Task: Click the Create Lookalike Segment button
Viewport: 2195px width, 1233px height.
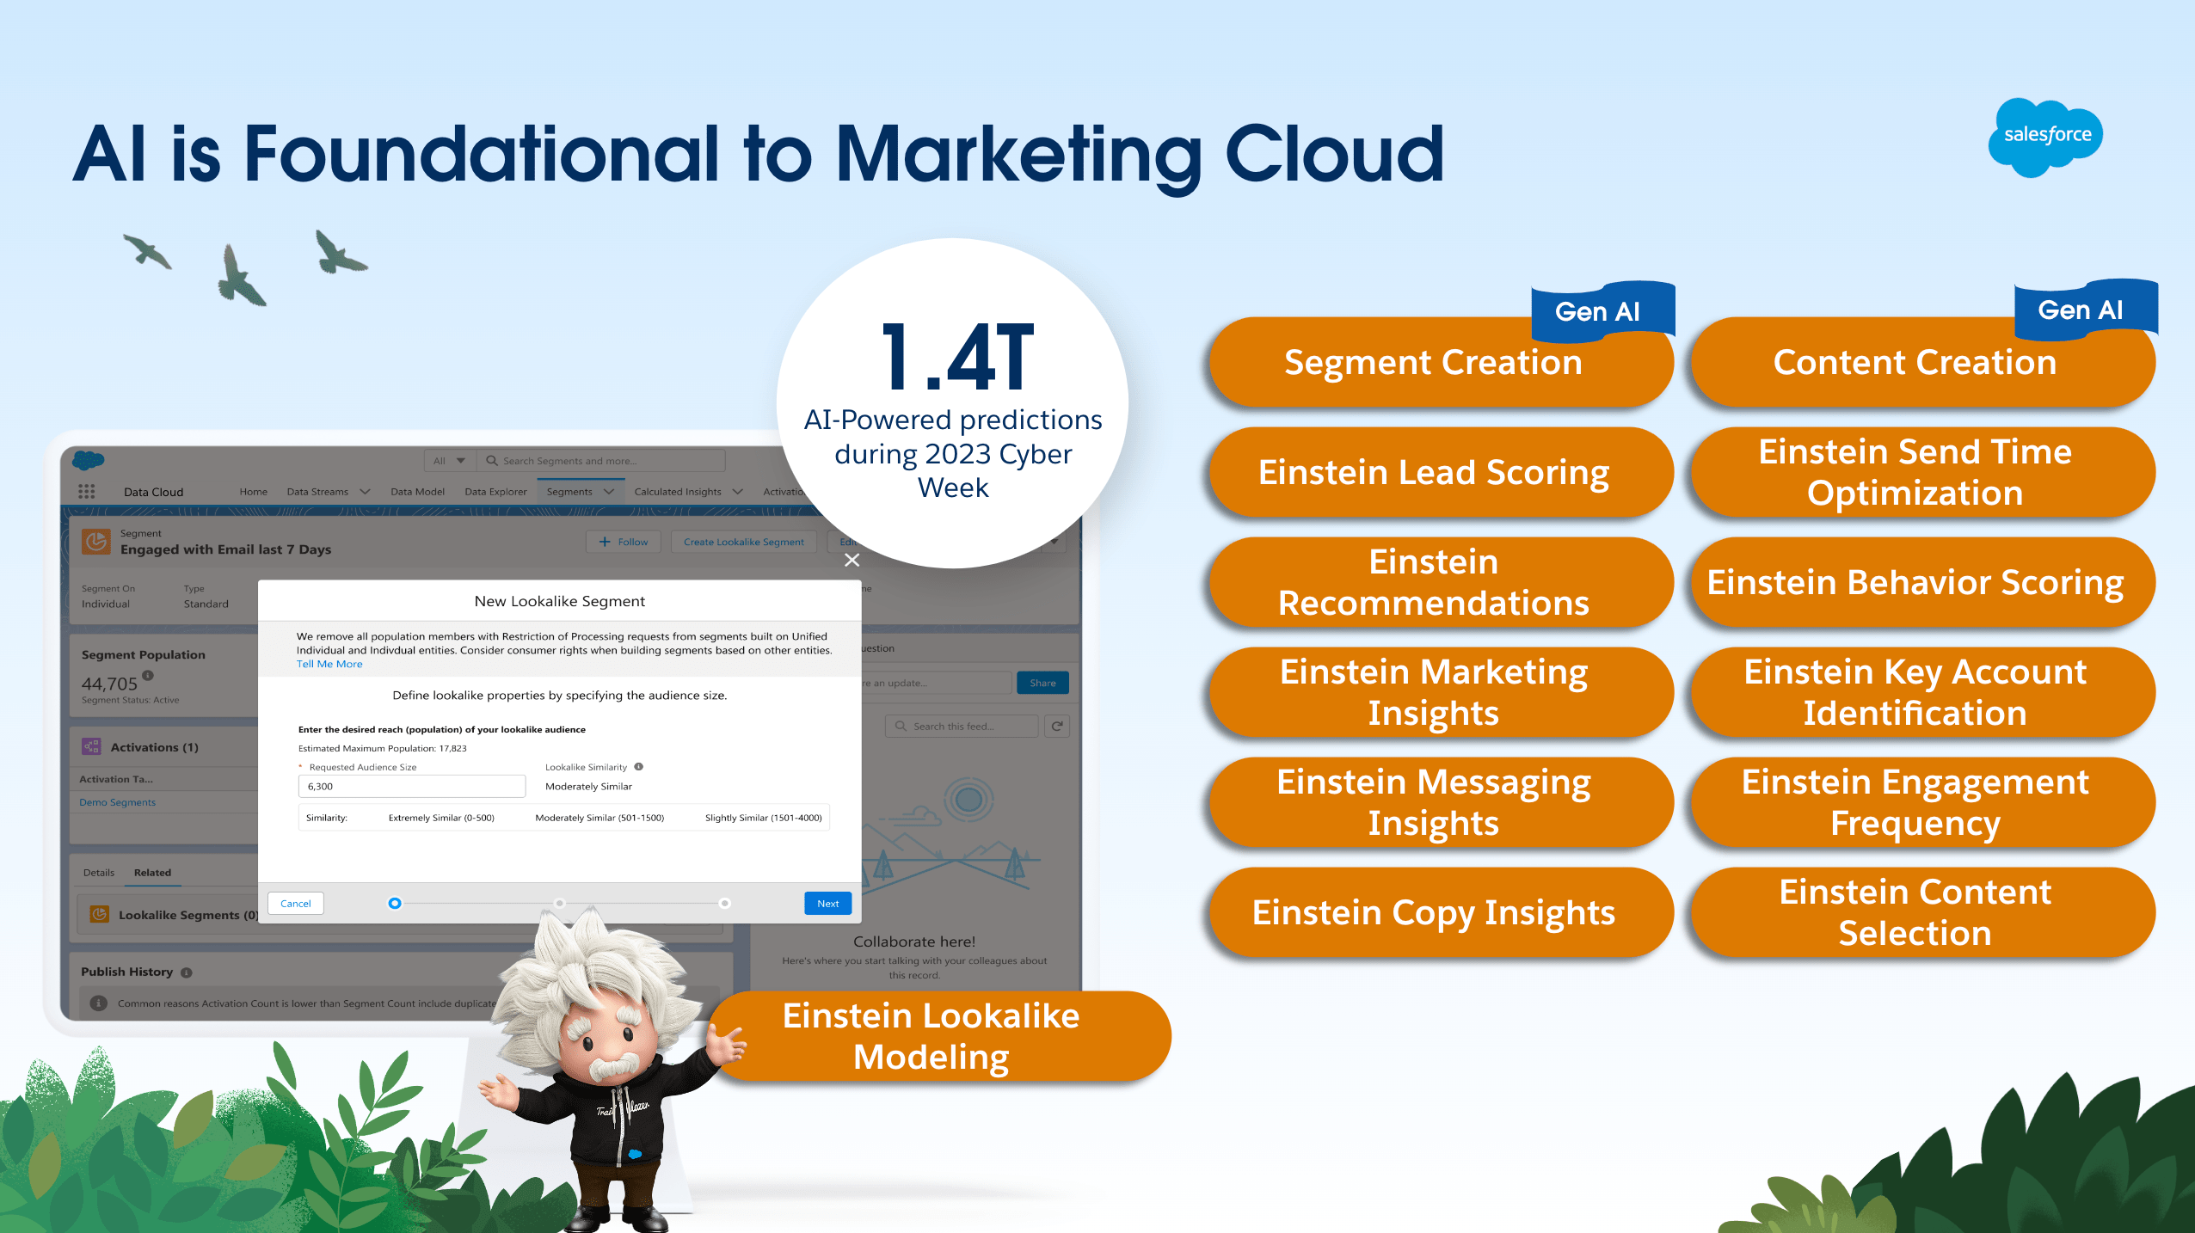Action: tap(743, 543)
